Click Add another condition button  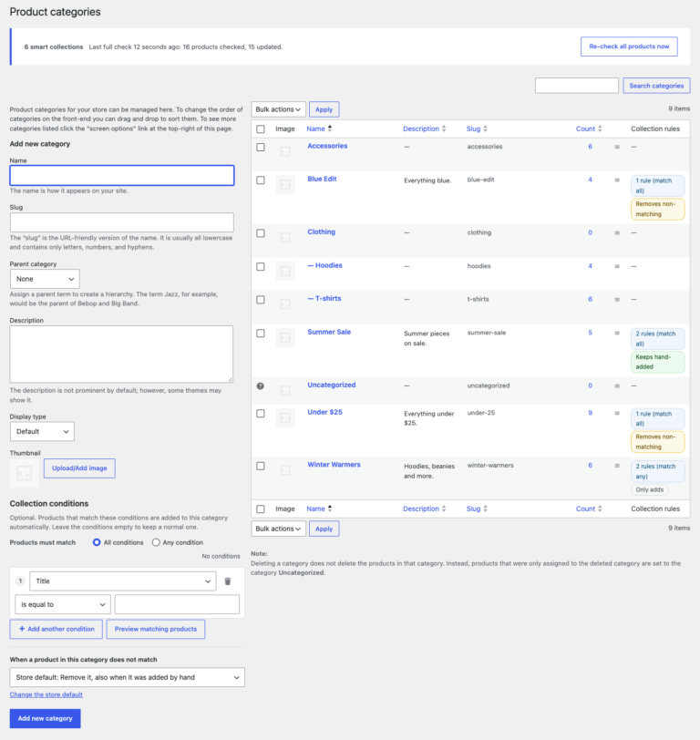tap(57, 629)
